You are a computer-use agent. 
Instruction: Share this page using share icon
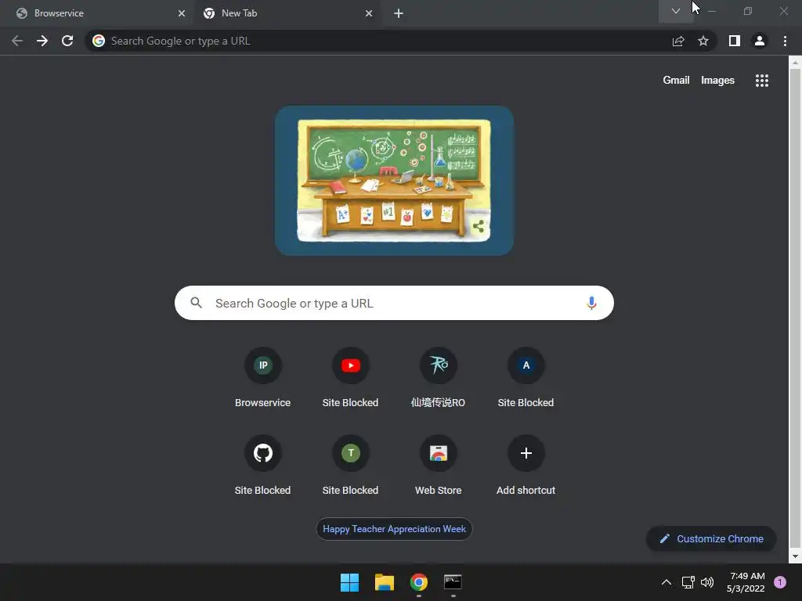(x=678, y=41)
